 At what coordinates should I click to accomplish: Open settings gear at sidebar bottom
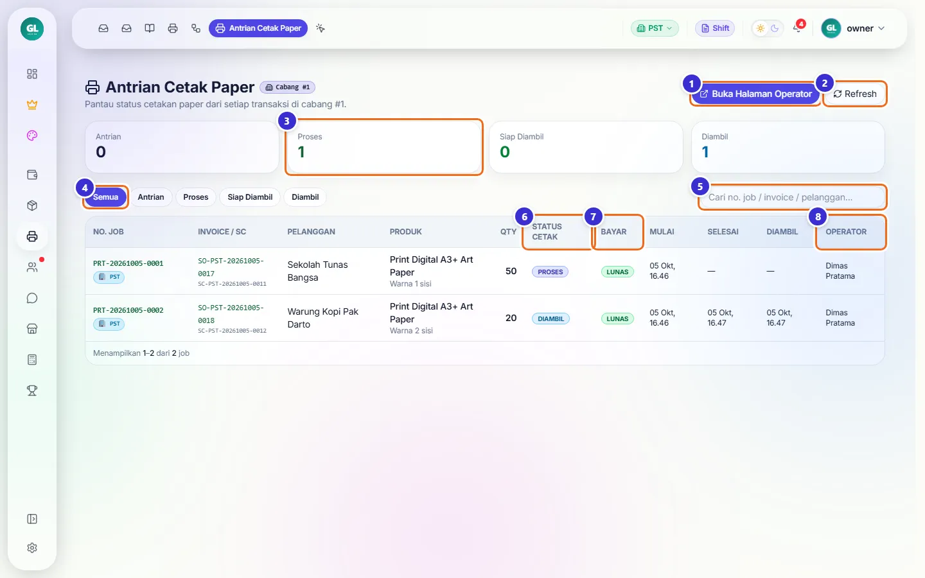(32, 548)
